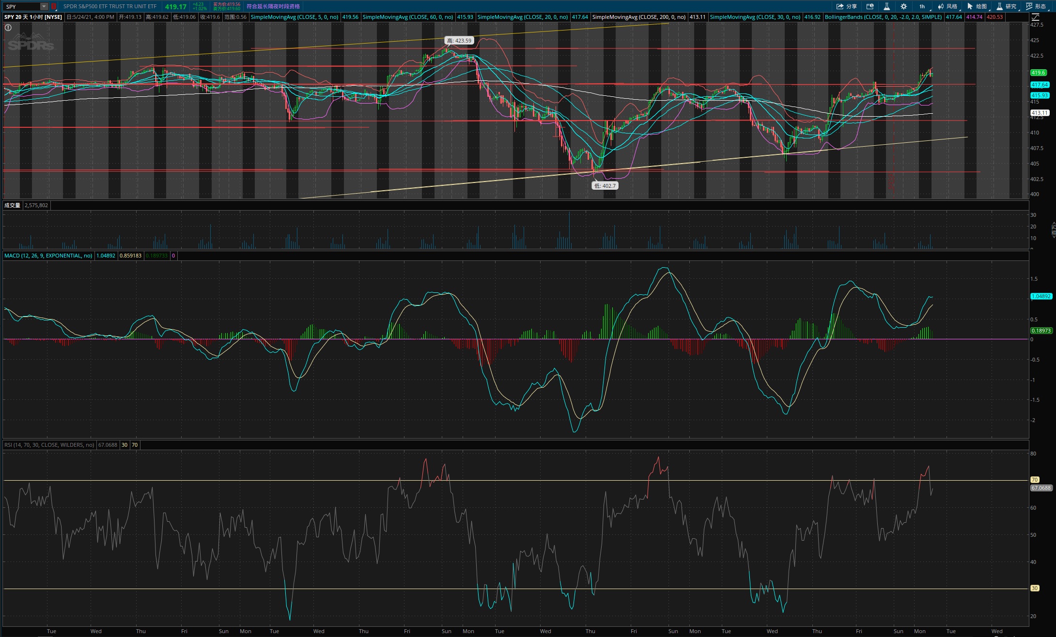Click the MACD histogram 0.18973 axis tag
The width and height of the screenshot is (1056, 637).
pos(1041,331)
